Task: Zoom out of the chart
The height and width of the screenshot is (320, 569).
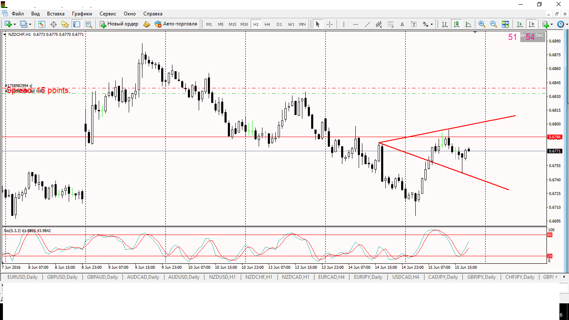Action: 494,24
